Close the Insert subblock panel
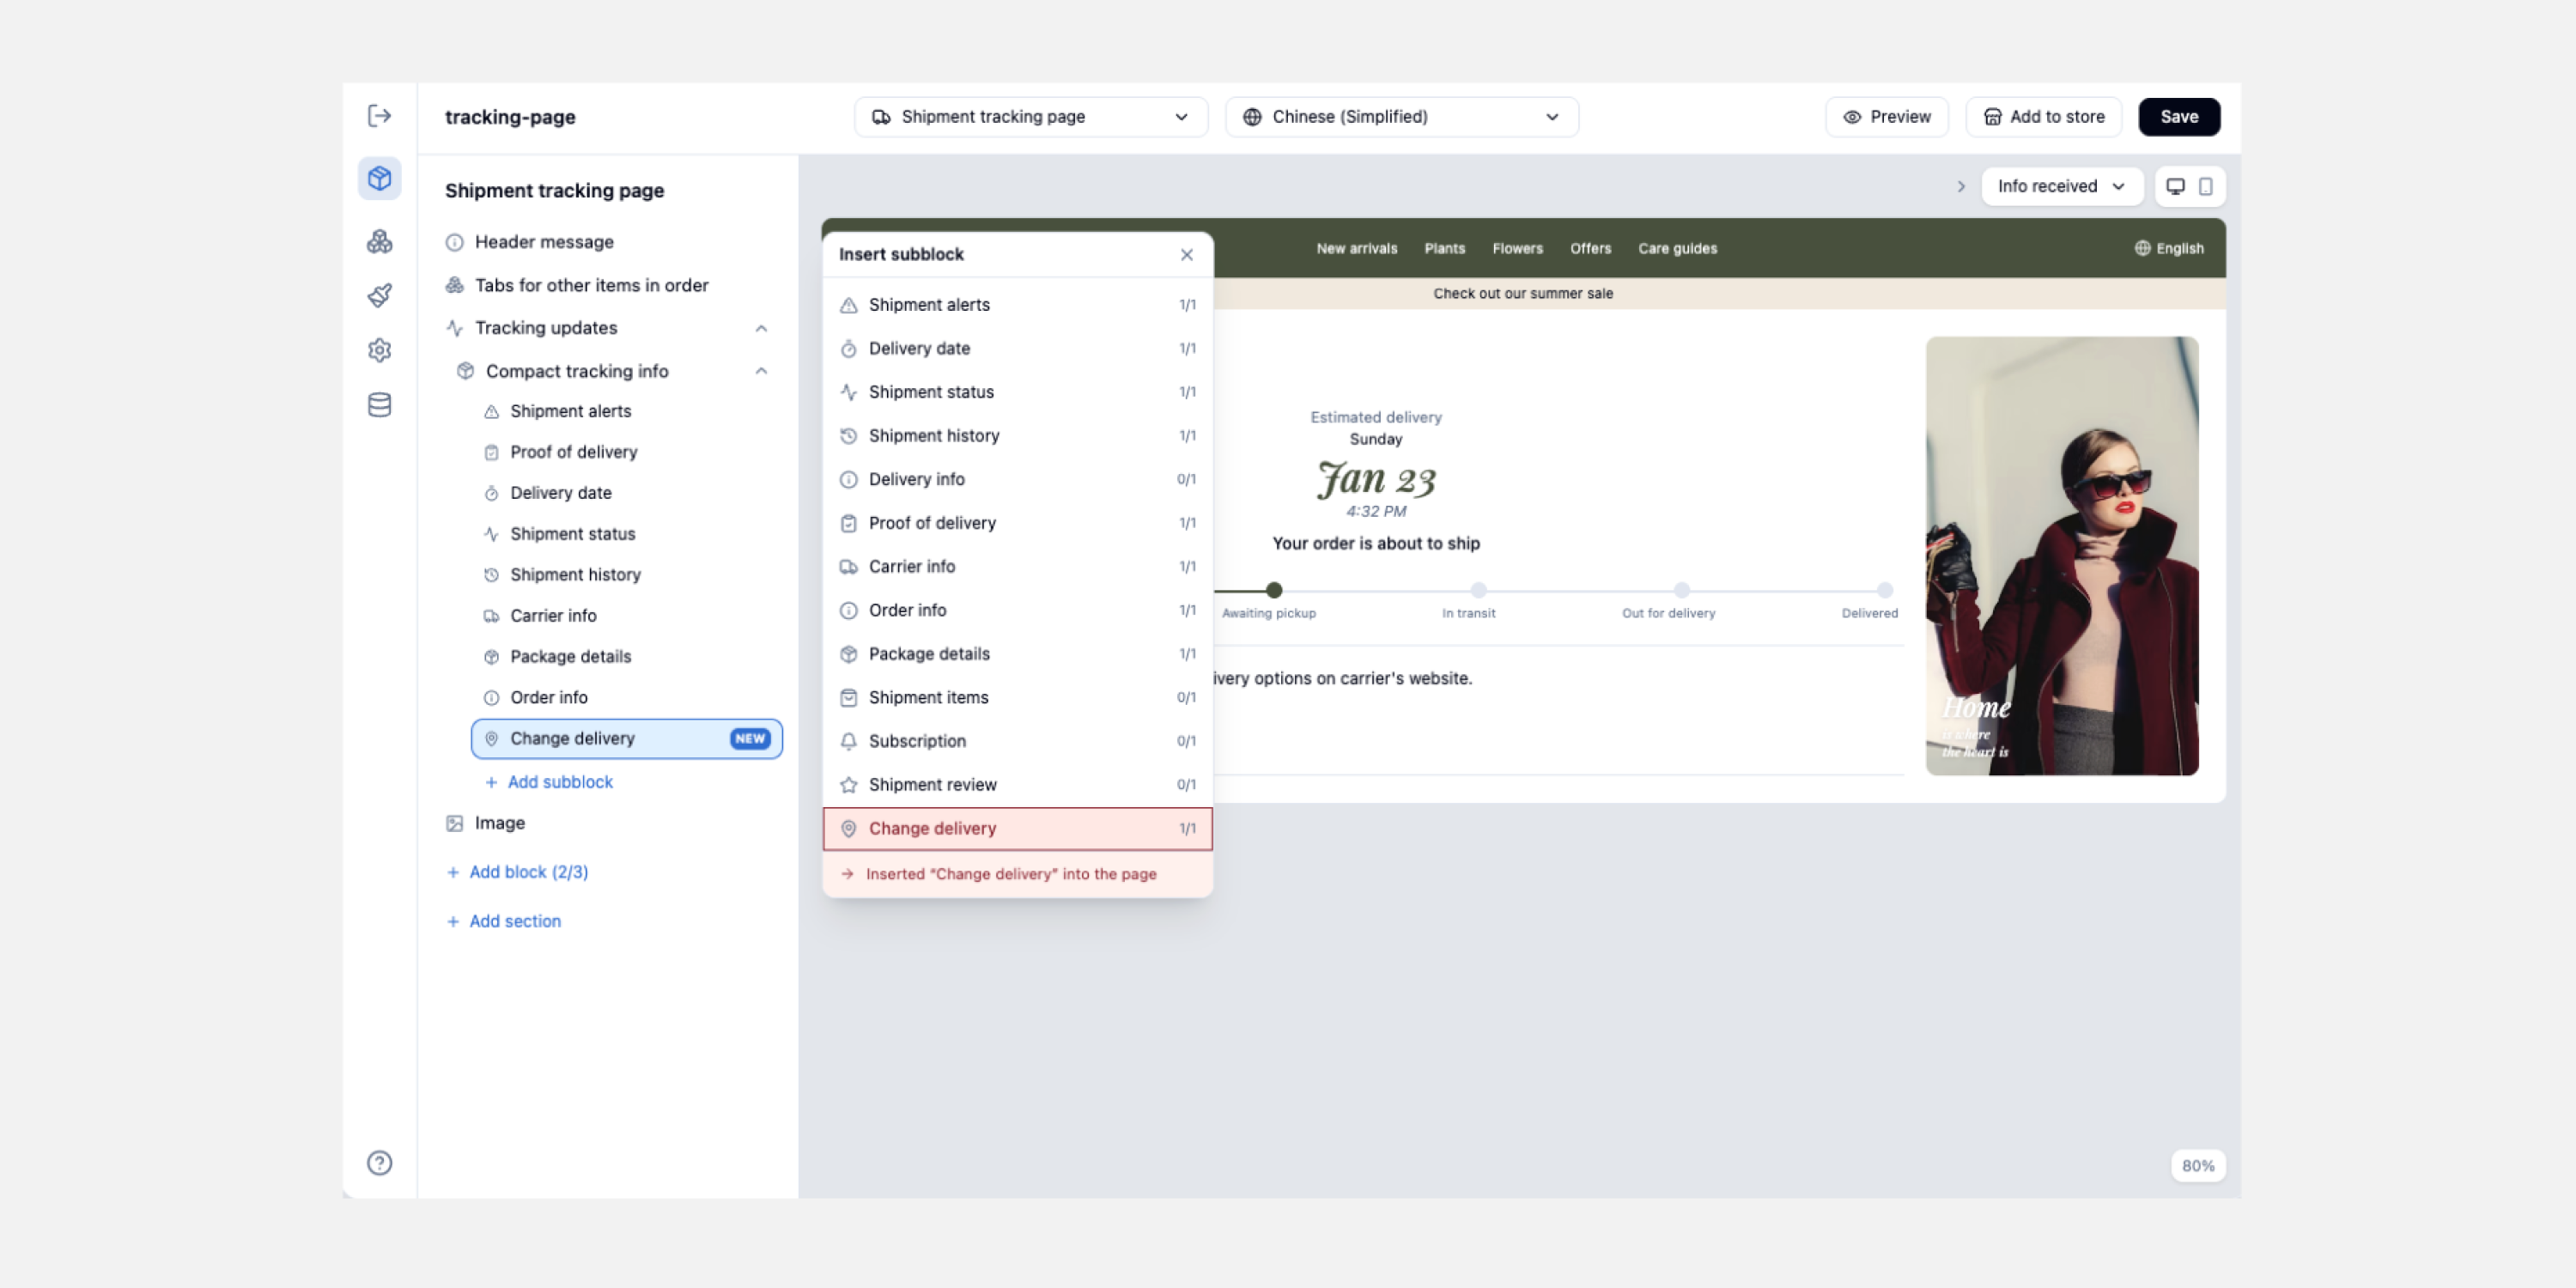This screenshot has width=2576, height=1288. (x=1186, y=255)
